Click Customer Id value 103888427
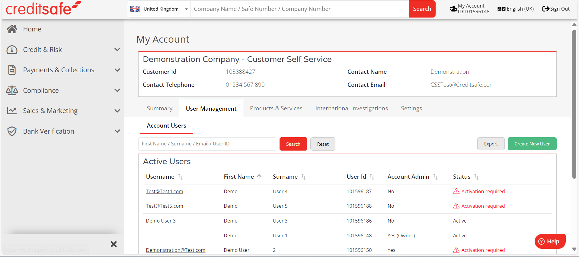Screen dimensions: 579x257 coord(241,72)
